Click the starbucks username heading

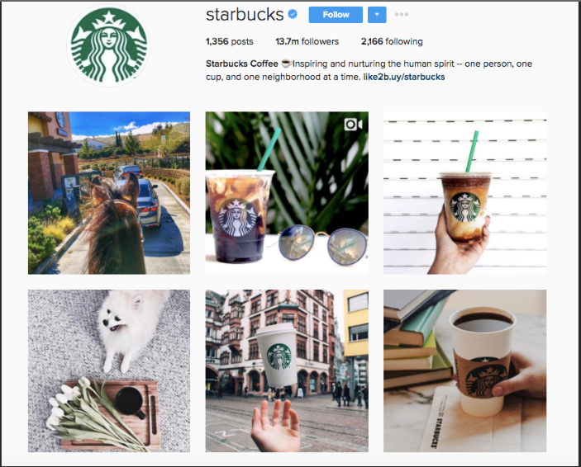coord(245,14)
